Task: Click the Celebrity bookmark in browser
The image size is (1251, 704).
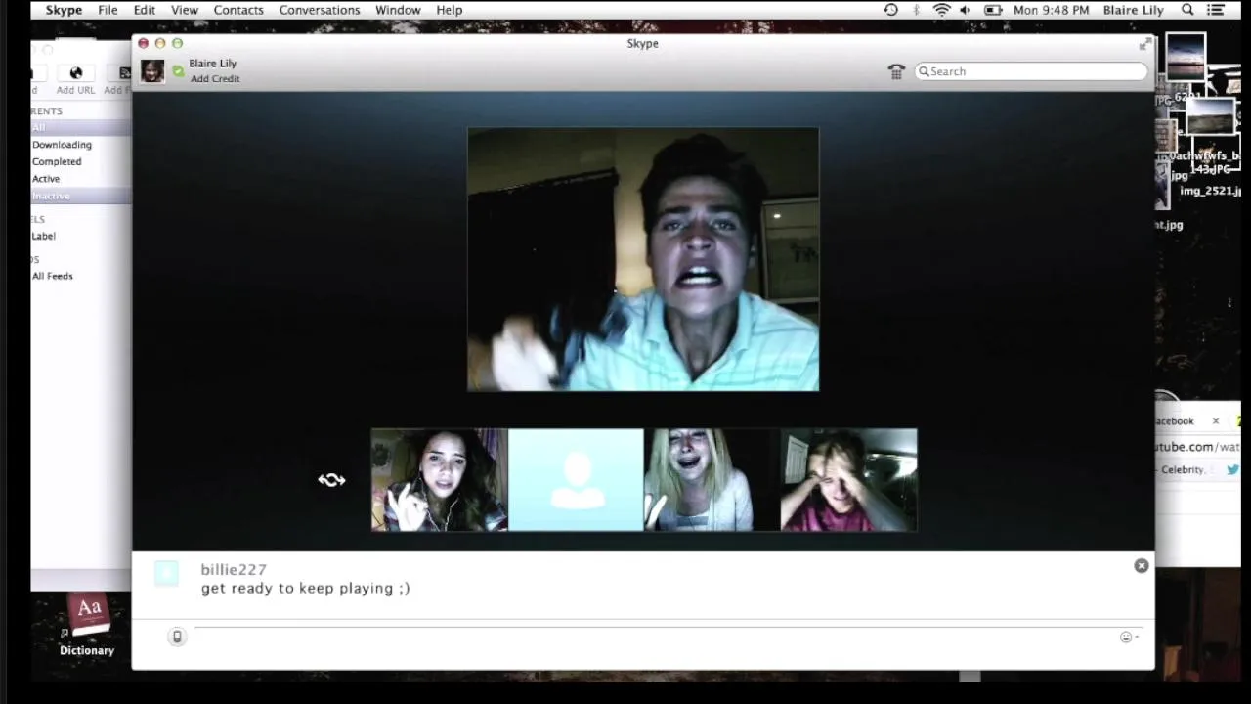Action: 1183,470
